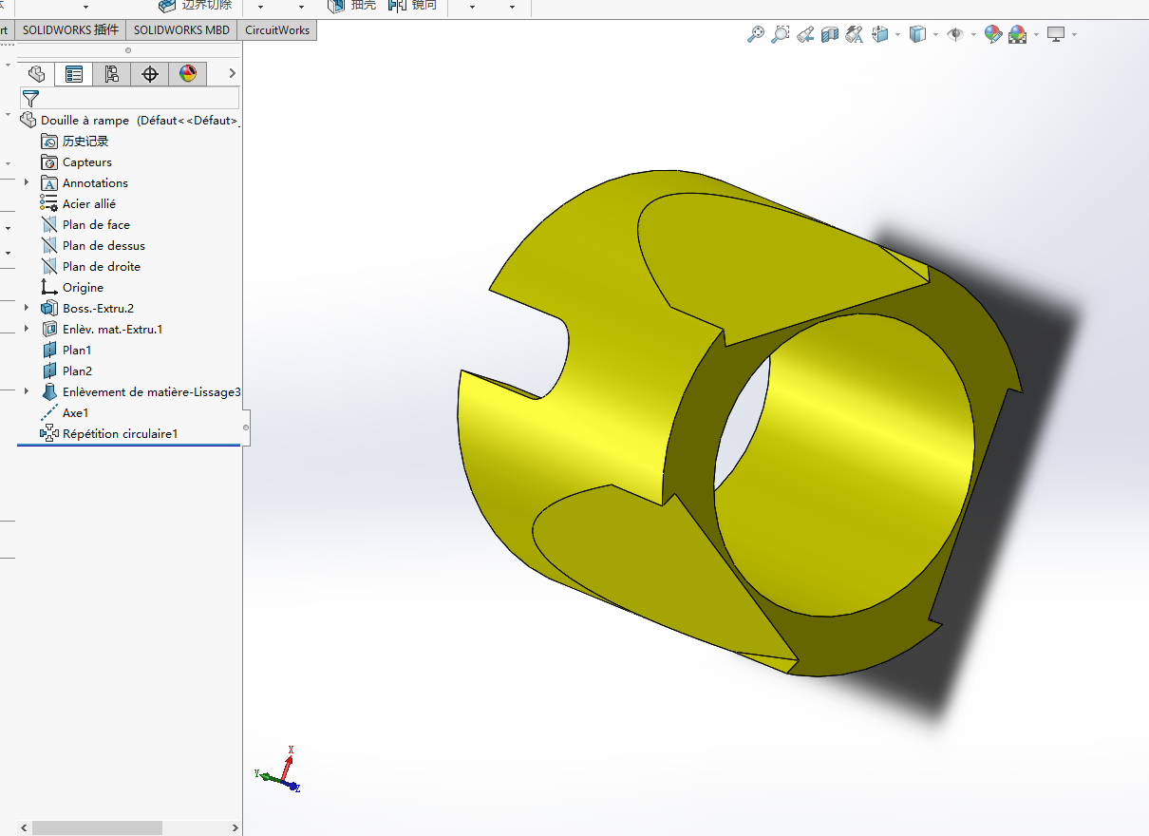Click the 抽壳 shell tool

pyautogui.click(x=351, y=5)
